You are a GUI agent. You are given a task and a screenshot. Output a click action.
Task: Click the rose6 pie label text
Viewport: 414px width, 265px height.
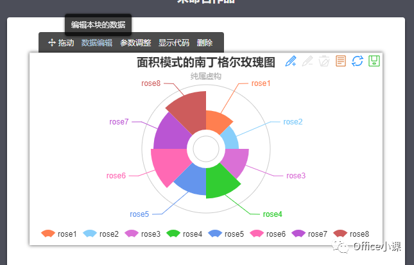coord(116,176)
